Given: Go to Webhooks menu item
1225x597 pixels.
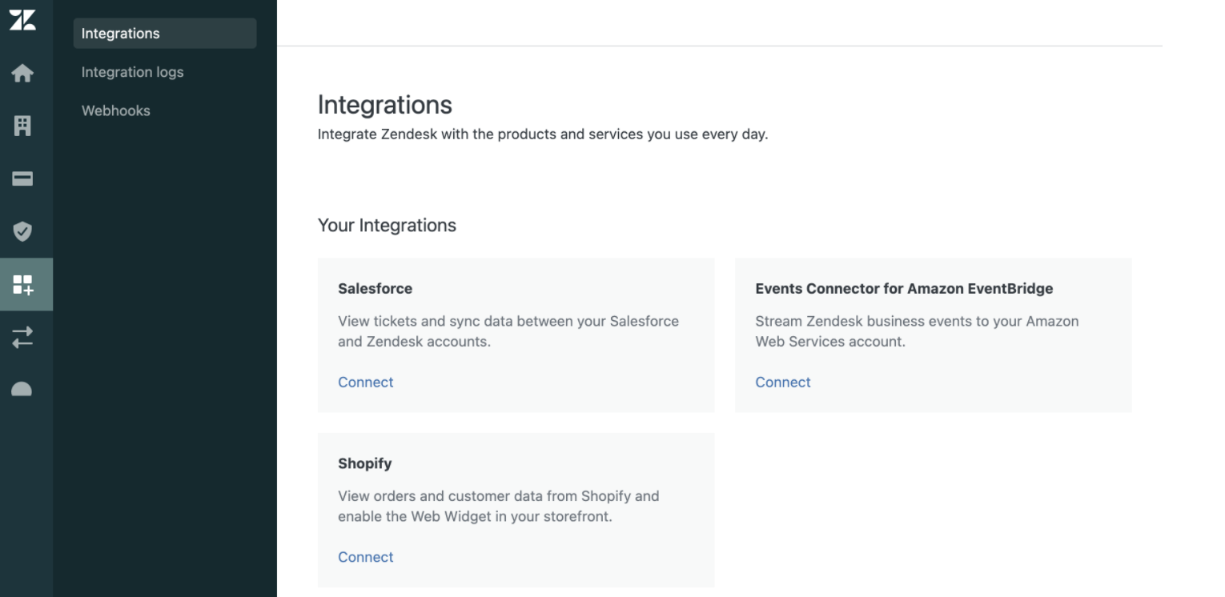Looking at the screenshot, I should coord(115,110).
